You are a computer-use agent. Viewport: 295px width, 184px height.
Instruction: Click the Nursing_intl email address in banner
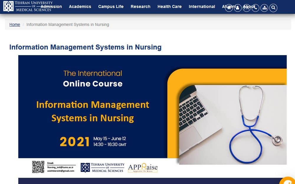[x=60, y=167]
